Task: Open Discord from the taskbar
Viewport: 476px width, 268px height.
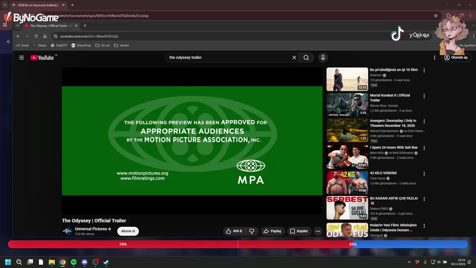Action: tap(84, 262)
